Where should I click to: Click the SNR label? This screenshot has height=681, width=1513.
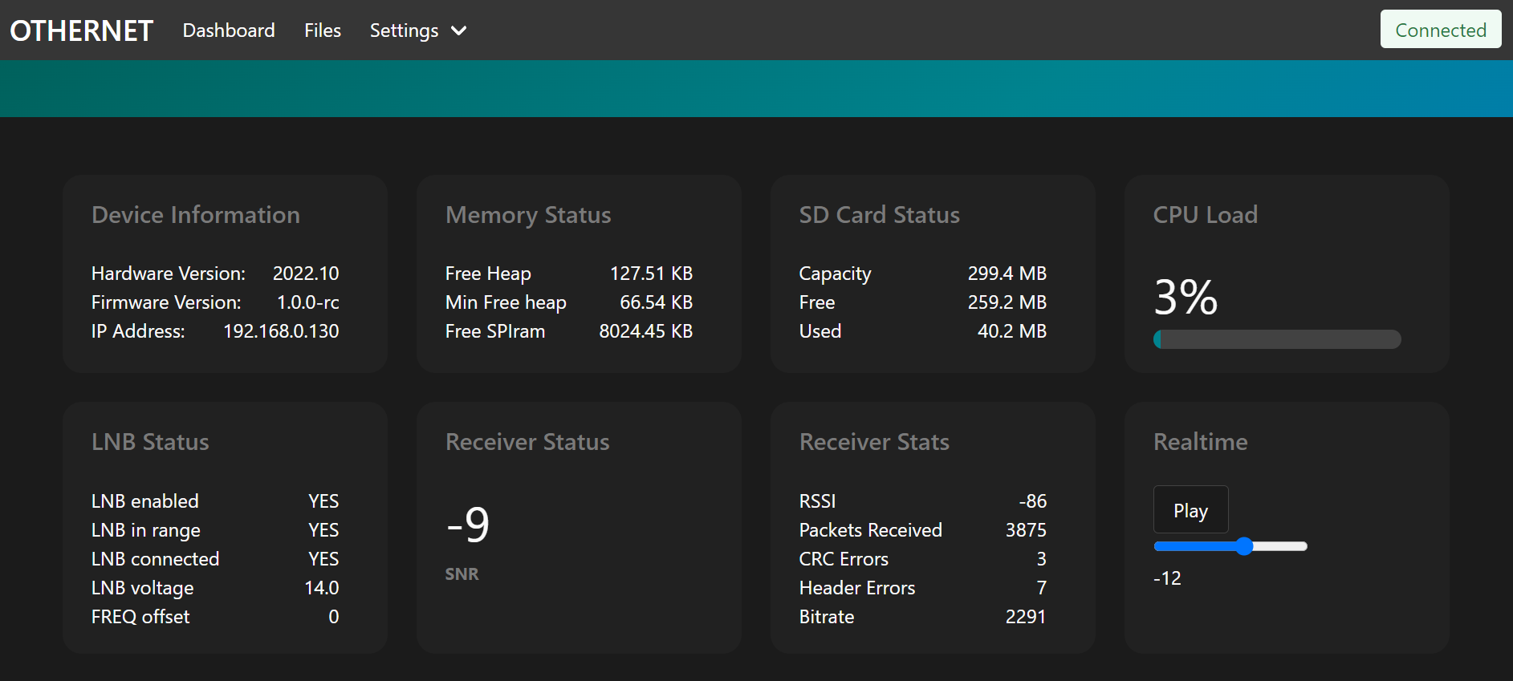tap(462, 574)
